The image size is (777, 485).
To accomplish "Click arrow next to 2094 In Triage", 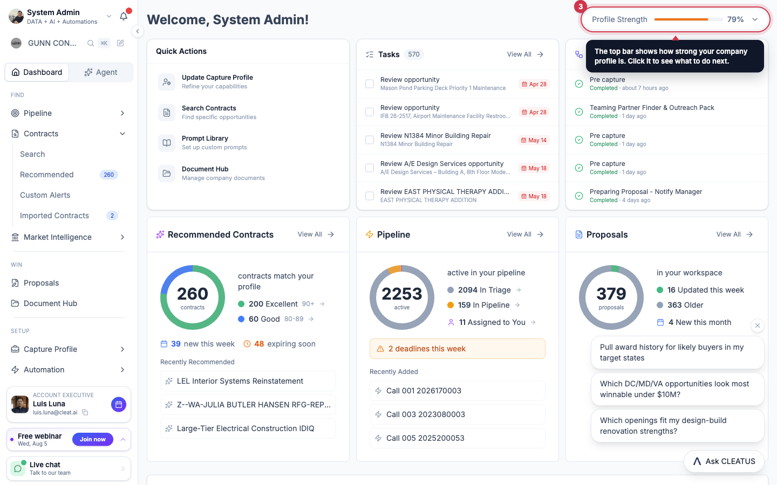I will tap(519, 290).
